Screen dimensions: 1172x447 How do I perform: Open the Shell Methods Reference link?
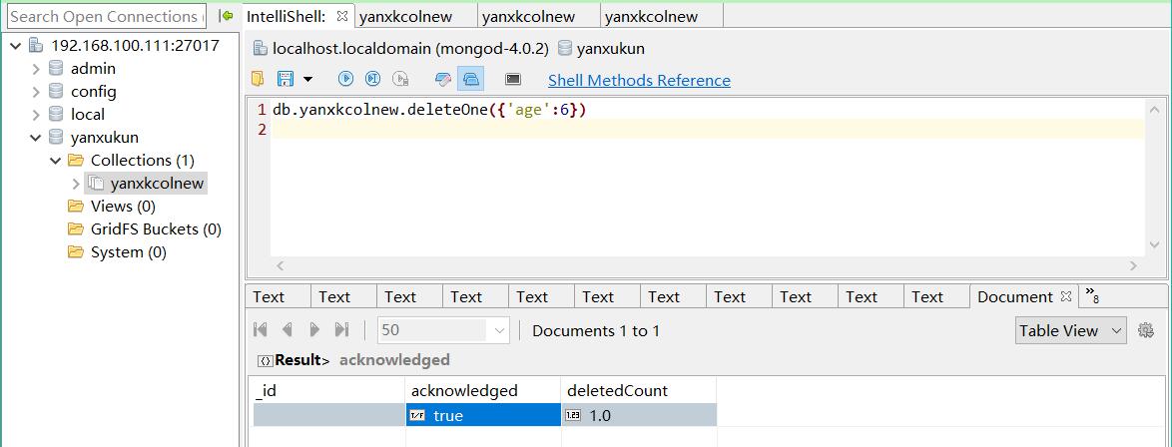[x=639, y=80]
